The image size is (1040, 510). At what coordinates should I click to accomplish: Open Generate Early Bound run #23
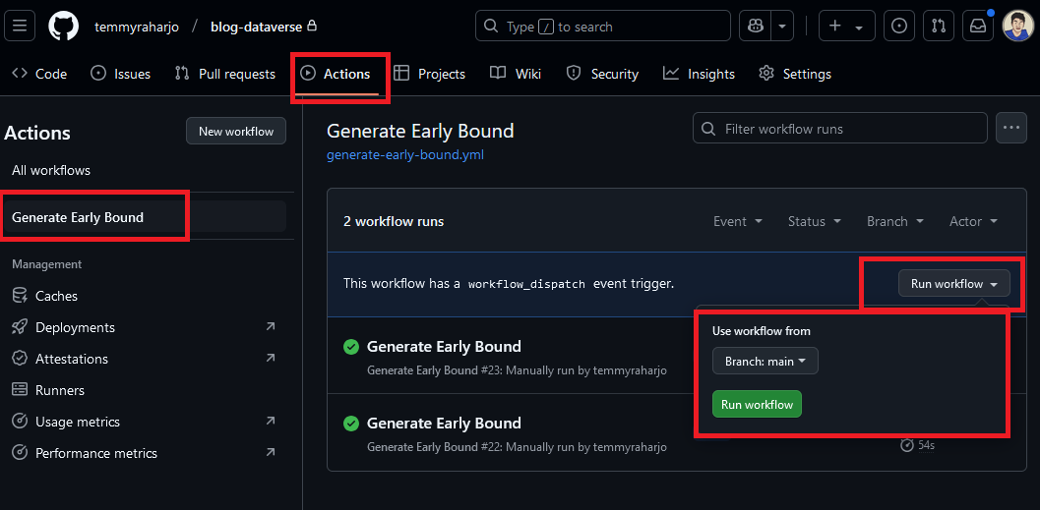click(444, 347)
